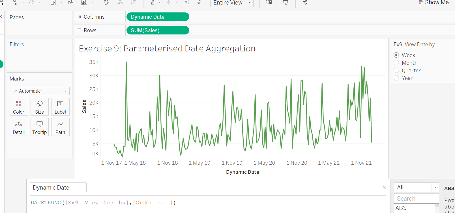Select the Quarter radio option
This screenshot has height=213, width=455.
click(396, 70)
